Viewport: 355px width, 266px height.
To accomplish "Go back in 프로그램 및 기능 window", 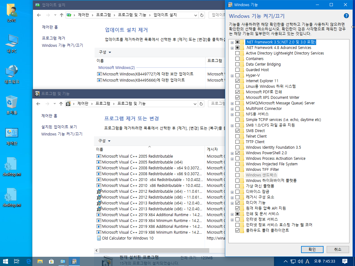I will (x=38, y=103).
